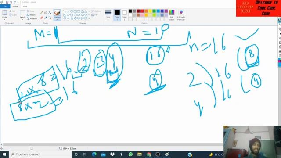Open Edit colors dialog
This screenshot has height=158, width=281.
tap(172, 15)
